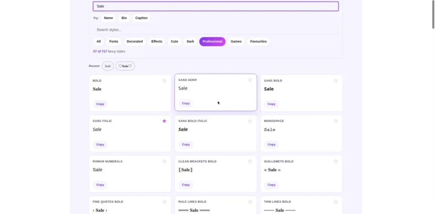Select the Fonts category filter
The height and width of the screenshot is (214, 435).
(114, 42)
